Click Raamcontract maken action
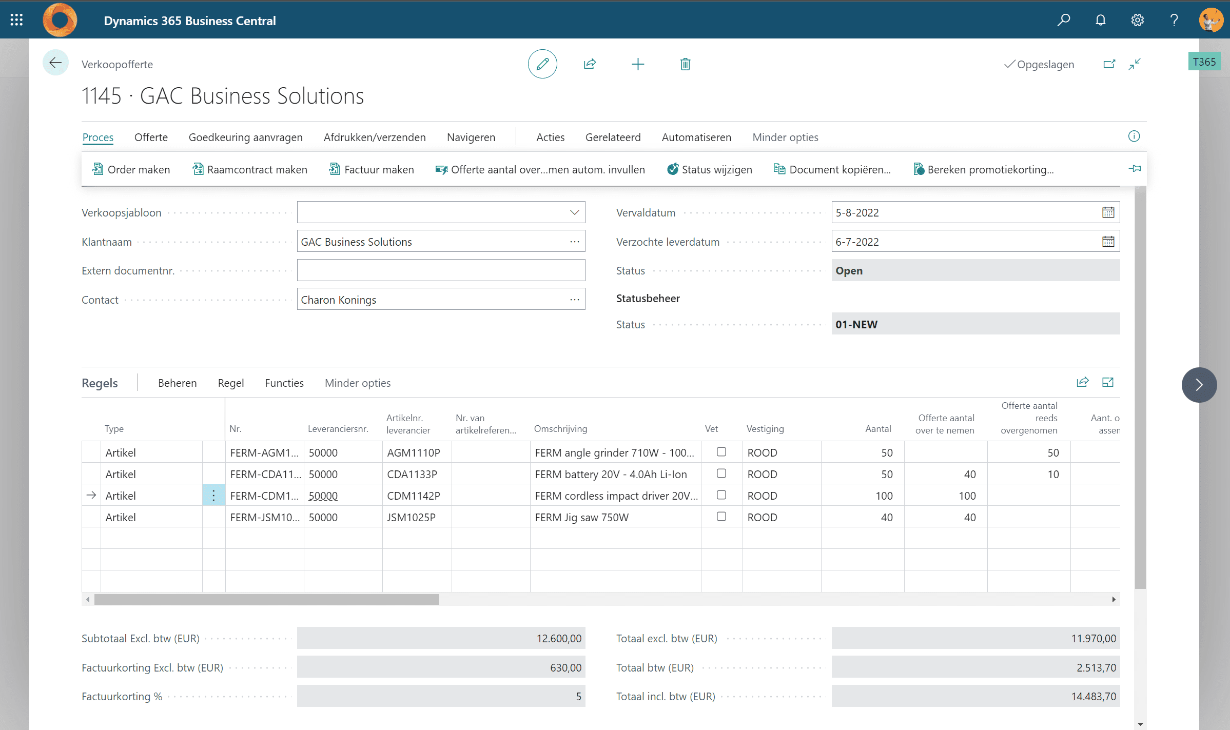The image size is (1230, 730). [x=249, y=169]
